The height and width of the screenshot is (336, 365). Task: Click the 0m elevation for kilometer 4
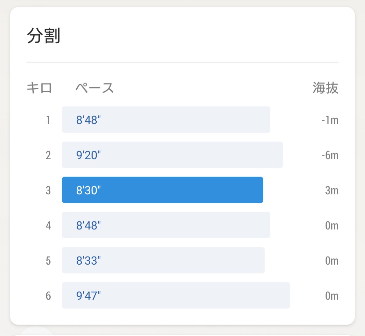click(332, 225)
